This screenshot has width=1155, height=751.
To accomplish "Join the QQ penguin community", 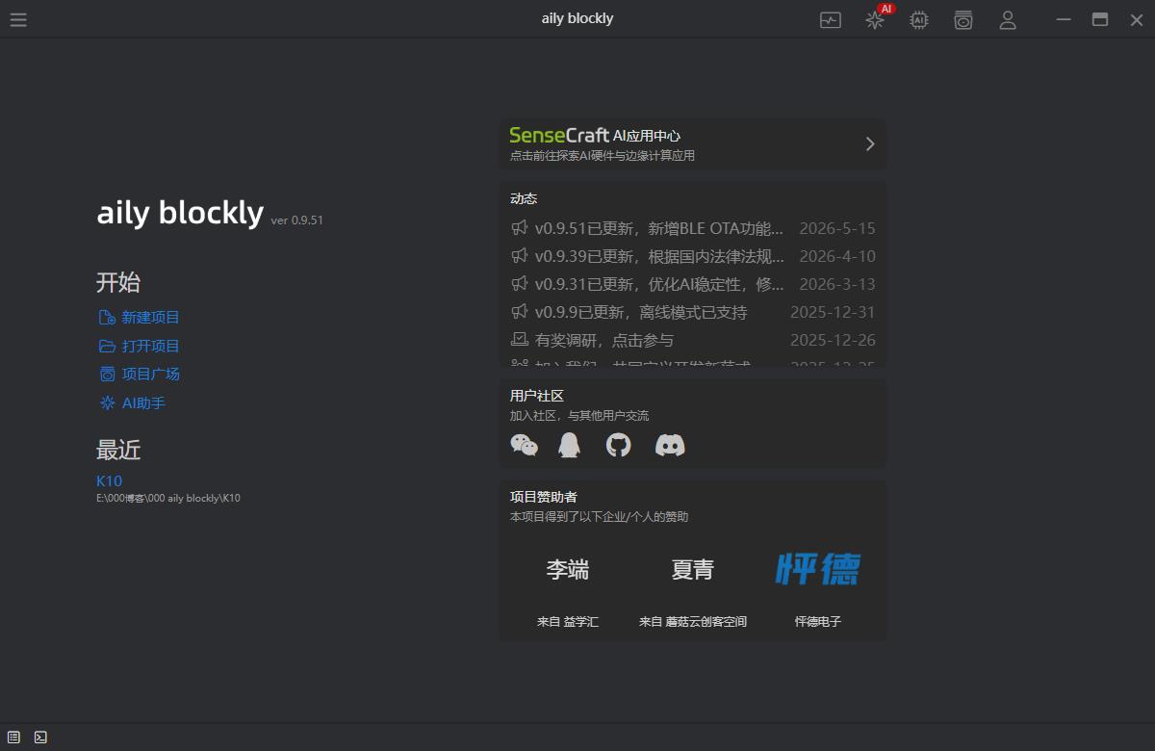I will [x=570, y=445].
